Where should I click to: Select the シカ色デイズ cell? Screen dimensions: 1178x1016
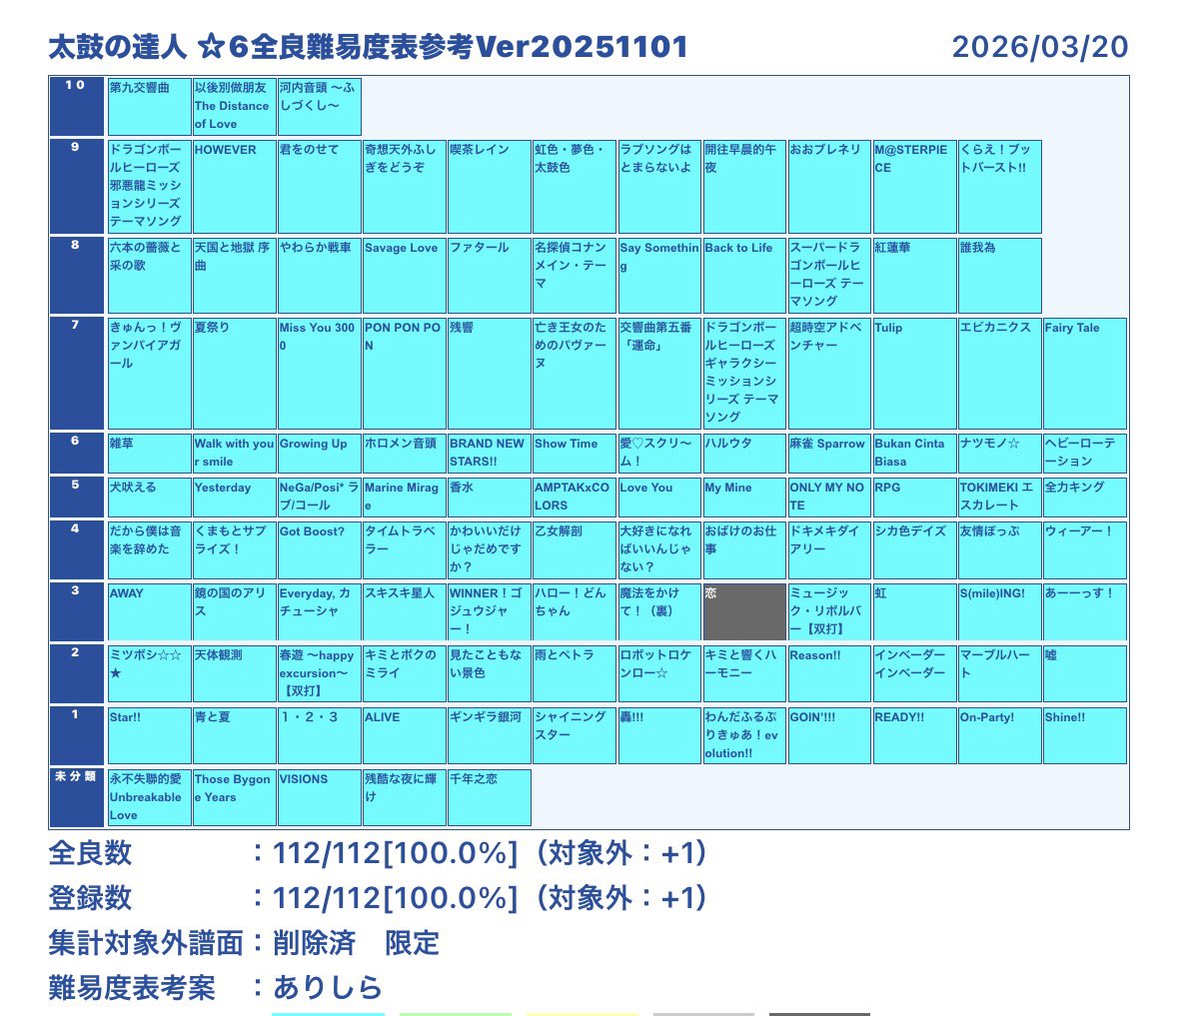point(914,549)
